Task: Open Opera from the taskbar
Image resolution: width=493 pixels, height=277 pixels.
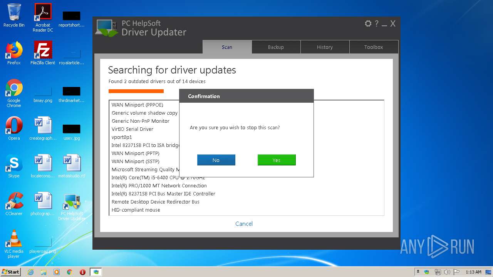Action: tap(82, 272)
